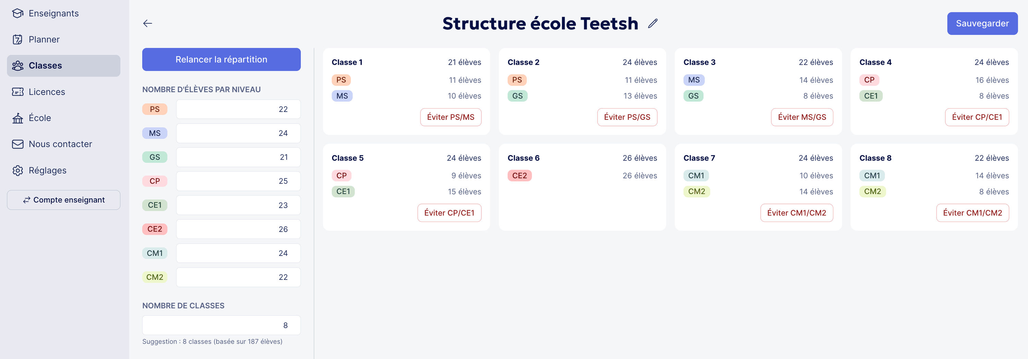The image size is (1028, 359).
Task: Toggle Éviter CP/CE1 in Classe 5
Action: pyautogui.click(x=449, y=213)
